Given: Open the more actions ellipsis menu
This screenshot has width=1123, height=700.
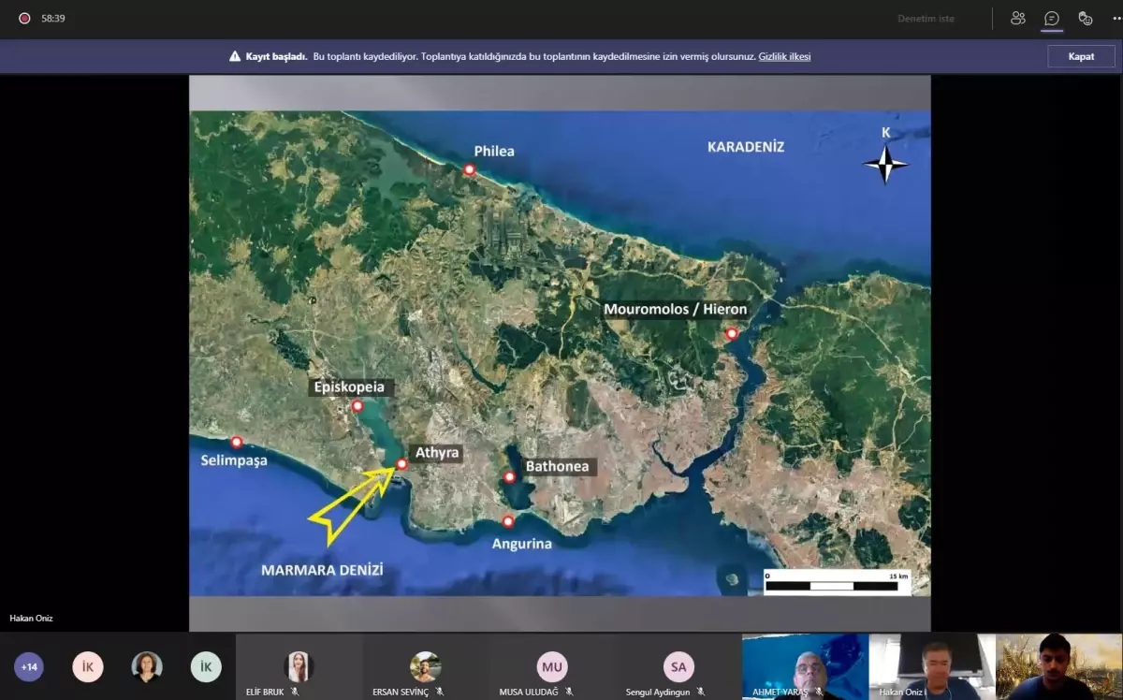Looking at the screenshot, I should 1116,18.
